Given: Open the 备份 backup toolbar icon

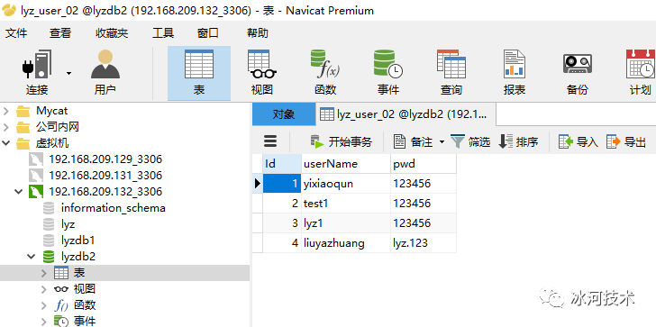Looking at the screenshot, I should [577, 73].
